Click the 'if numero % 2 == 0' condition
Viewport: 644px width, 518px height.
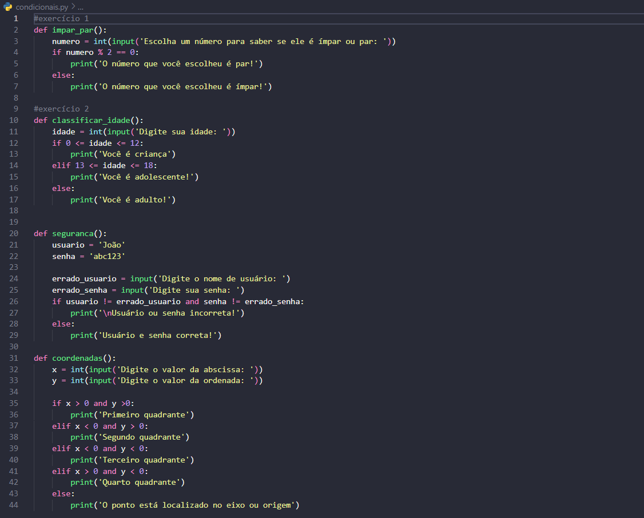pos(96,52)
